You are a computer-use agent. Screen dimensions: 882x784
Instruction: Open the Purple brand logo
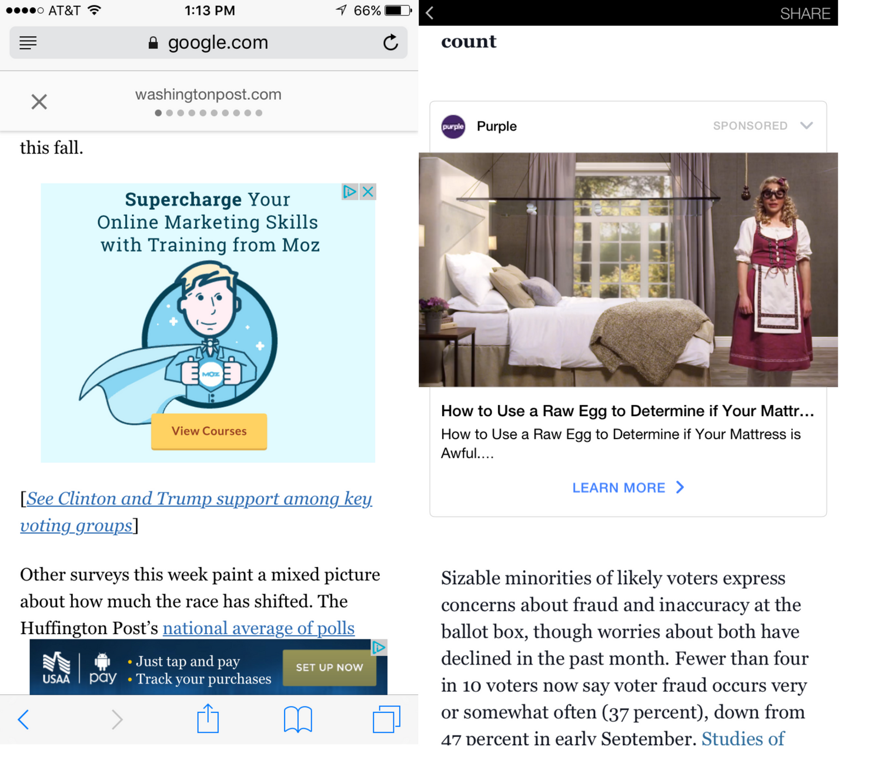pyautogui.click(x=453, y=126)
